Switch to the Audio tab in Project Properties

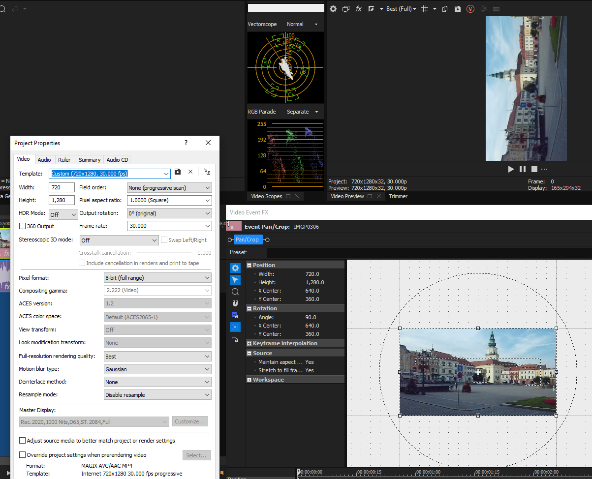(44, 160)
